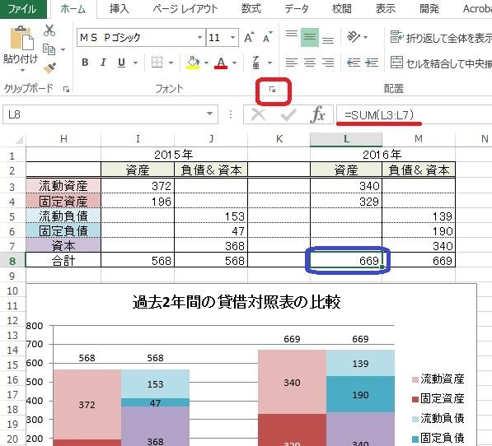This screenshot has width=492, height=446.
Task: Increase the indent
Action: click(372, 63)
